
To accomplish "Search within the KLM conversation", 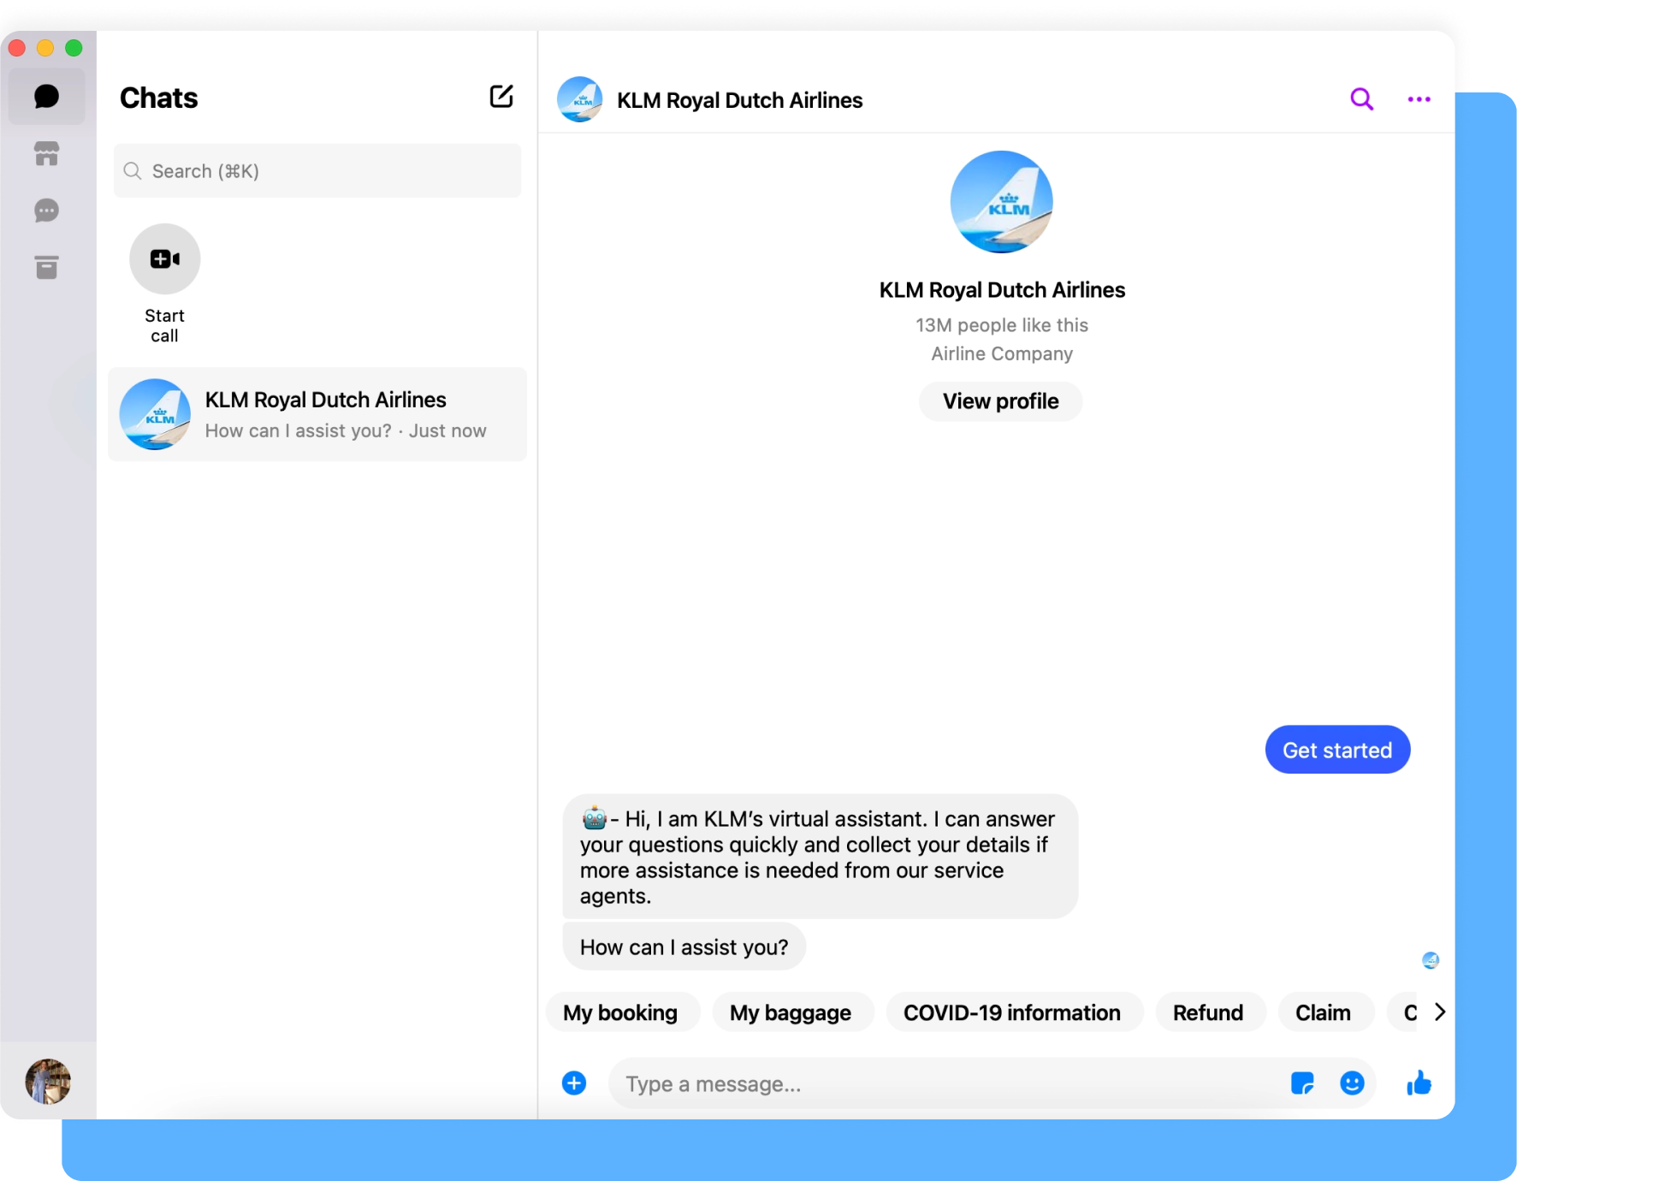I will (x=1361, y=99).
